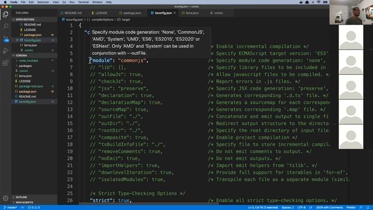Click the Apple menu icon
This screenshot has height=210, width=373.
5,2
